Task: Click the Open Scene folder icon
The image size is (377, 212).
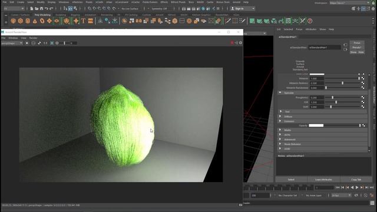Action: (x=37, y=8)
